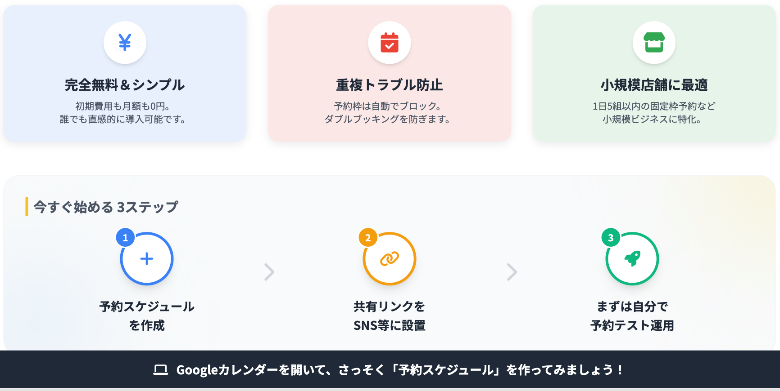Click the orange number 2 step badge
780x391 pixels.
pyautogui.click(x=368, y=238)
